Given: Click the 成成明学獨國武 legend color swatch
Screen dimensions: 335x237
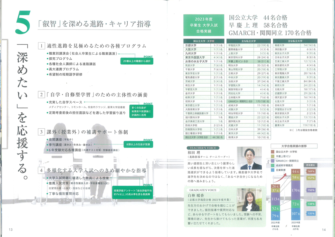Looking at the screenshot, I should 272,165.
